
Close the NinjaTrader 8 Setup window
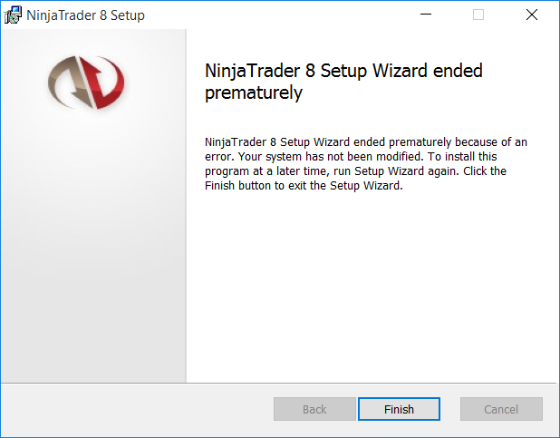[532, 15]
